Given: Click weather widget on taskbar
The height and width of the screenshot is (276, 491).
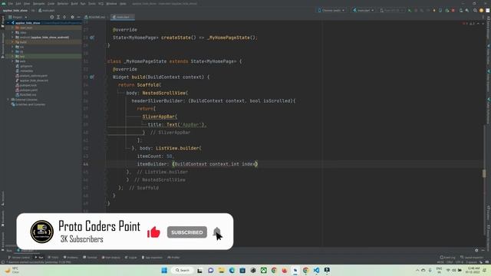Looking at the screenshot, I should [12, 271].
